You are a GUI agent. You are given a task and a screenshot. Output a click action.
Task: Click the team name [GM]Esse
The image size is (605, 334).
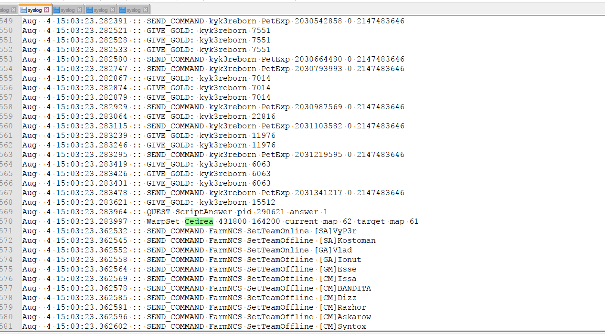[338, 269]
